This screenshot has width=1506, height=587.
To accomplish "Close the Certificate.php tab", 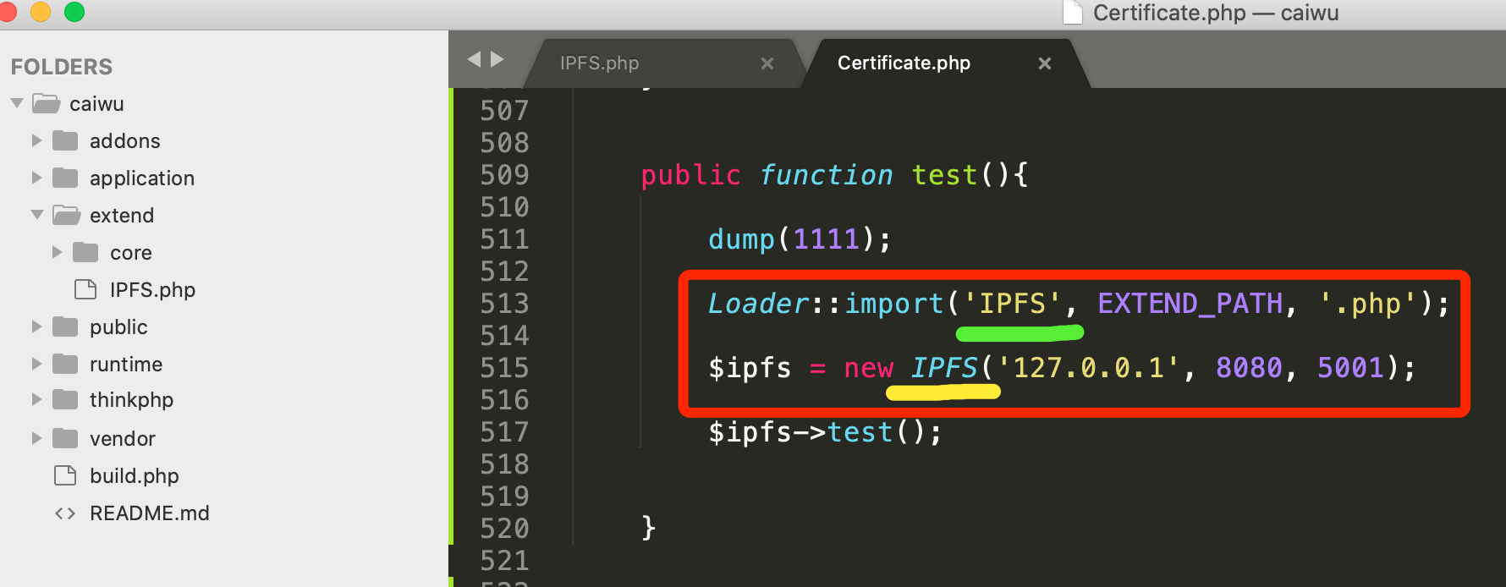I will coord(1045,63).
